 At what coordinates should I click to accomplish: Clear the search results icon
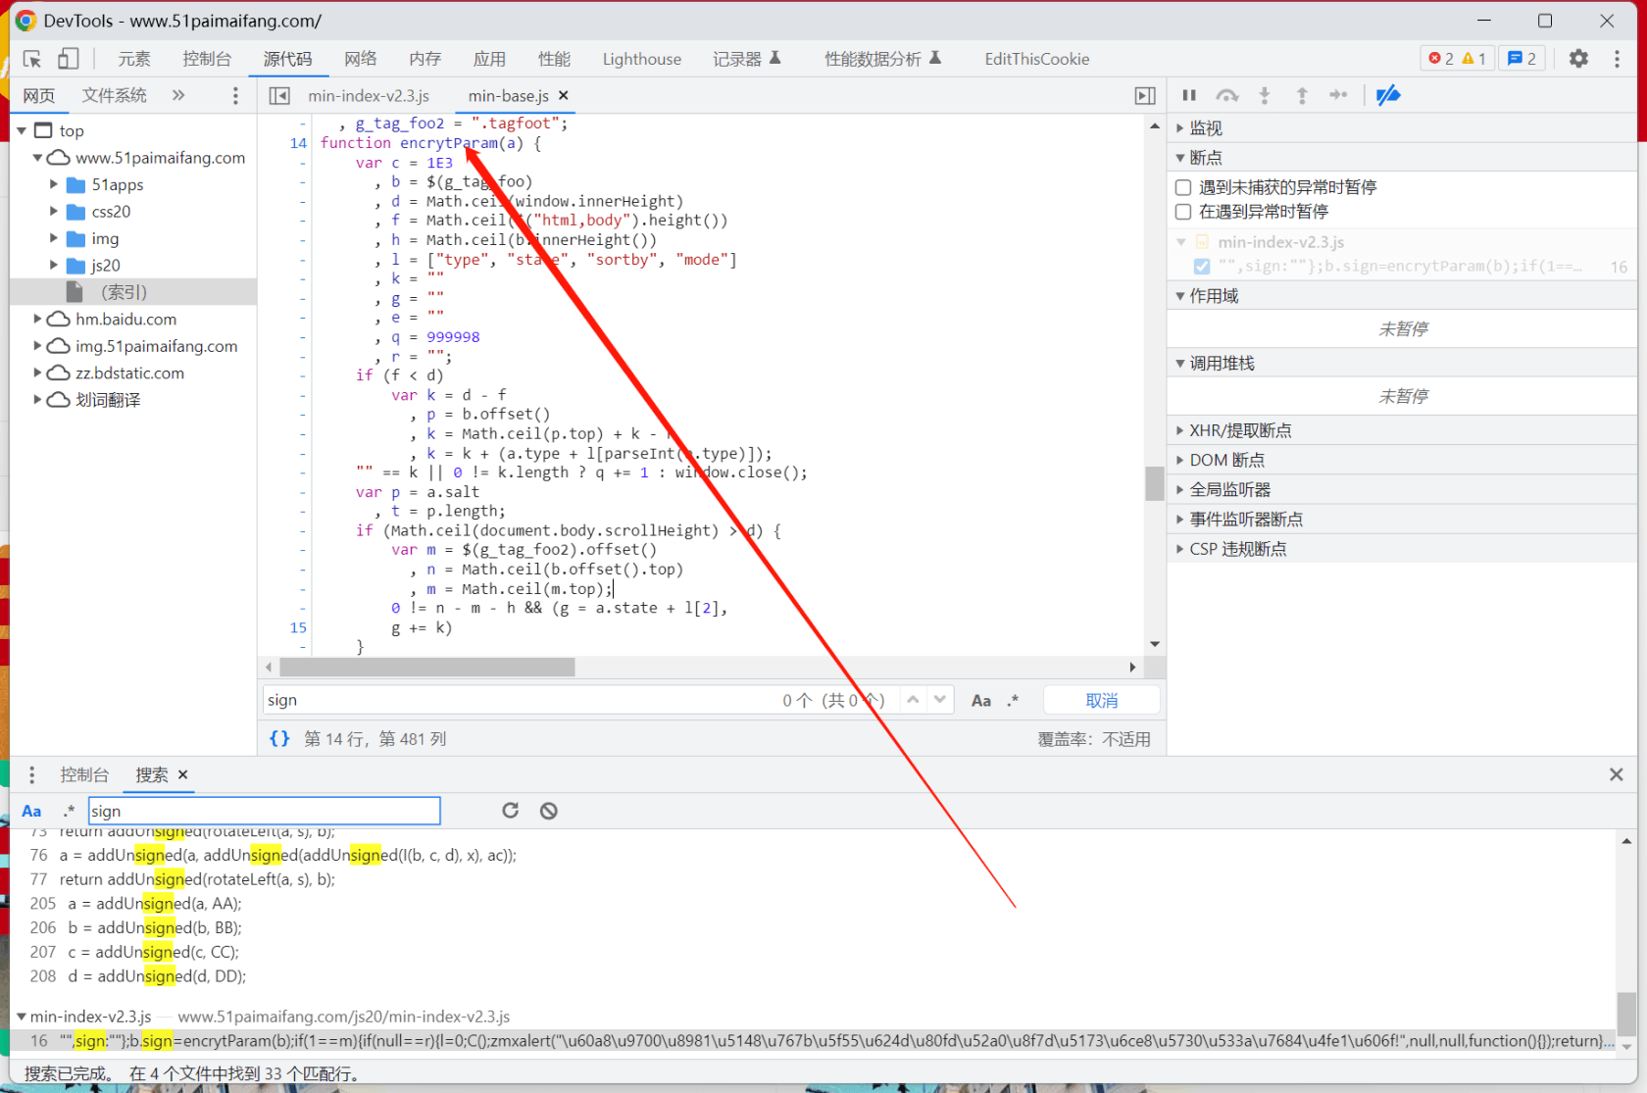tap(549, 811)
